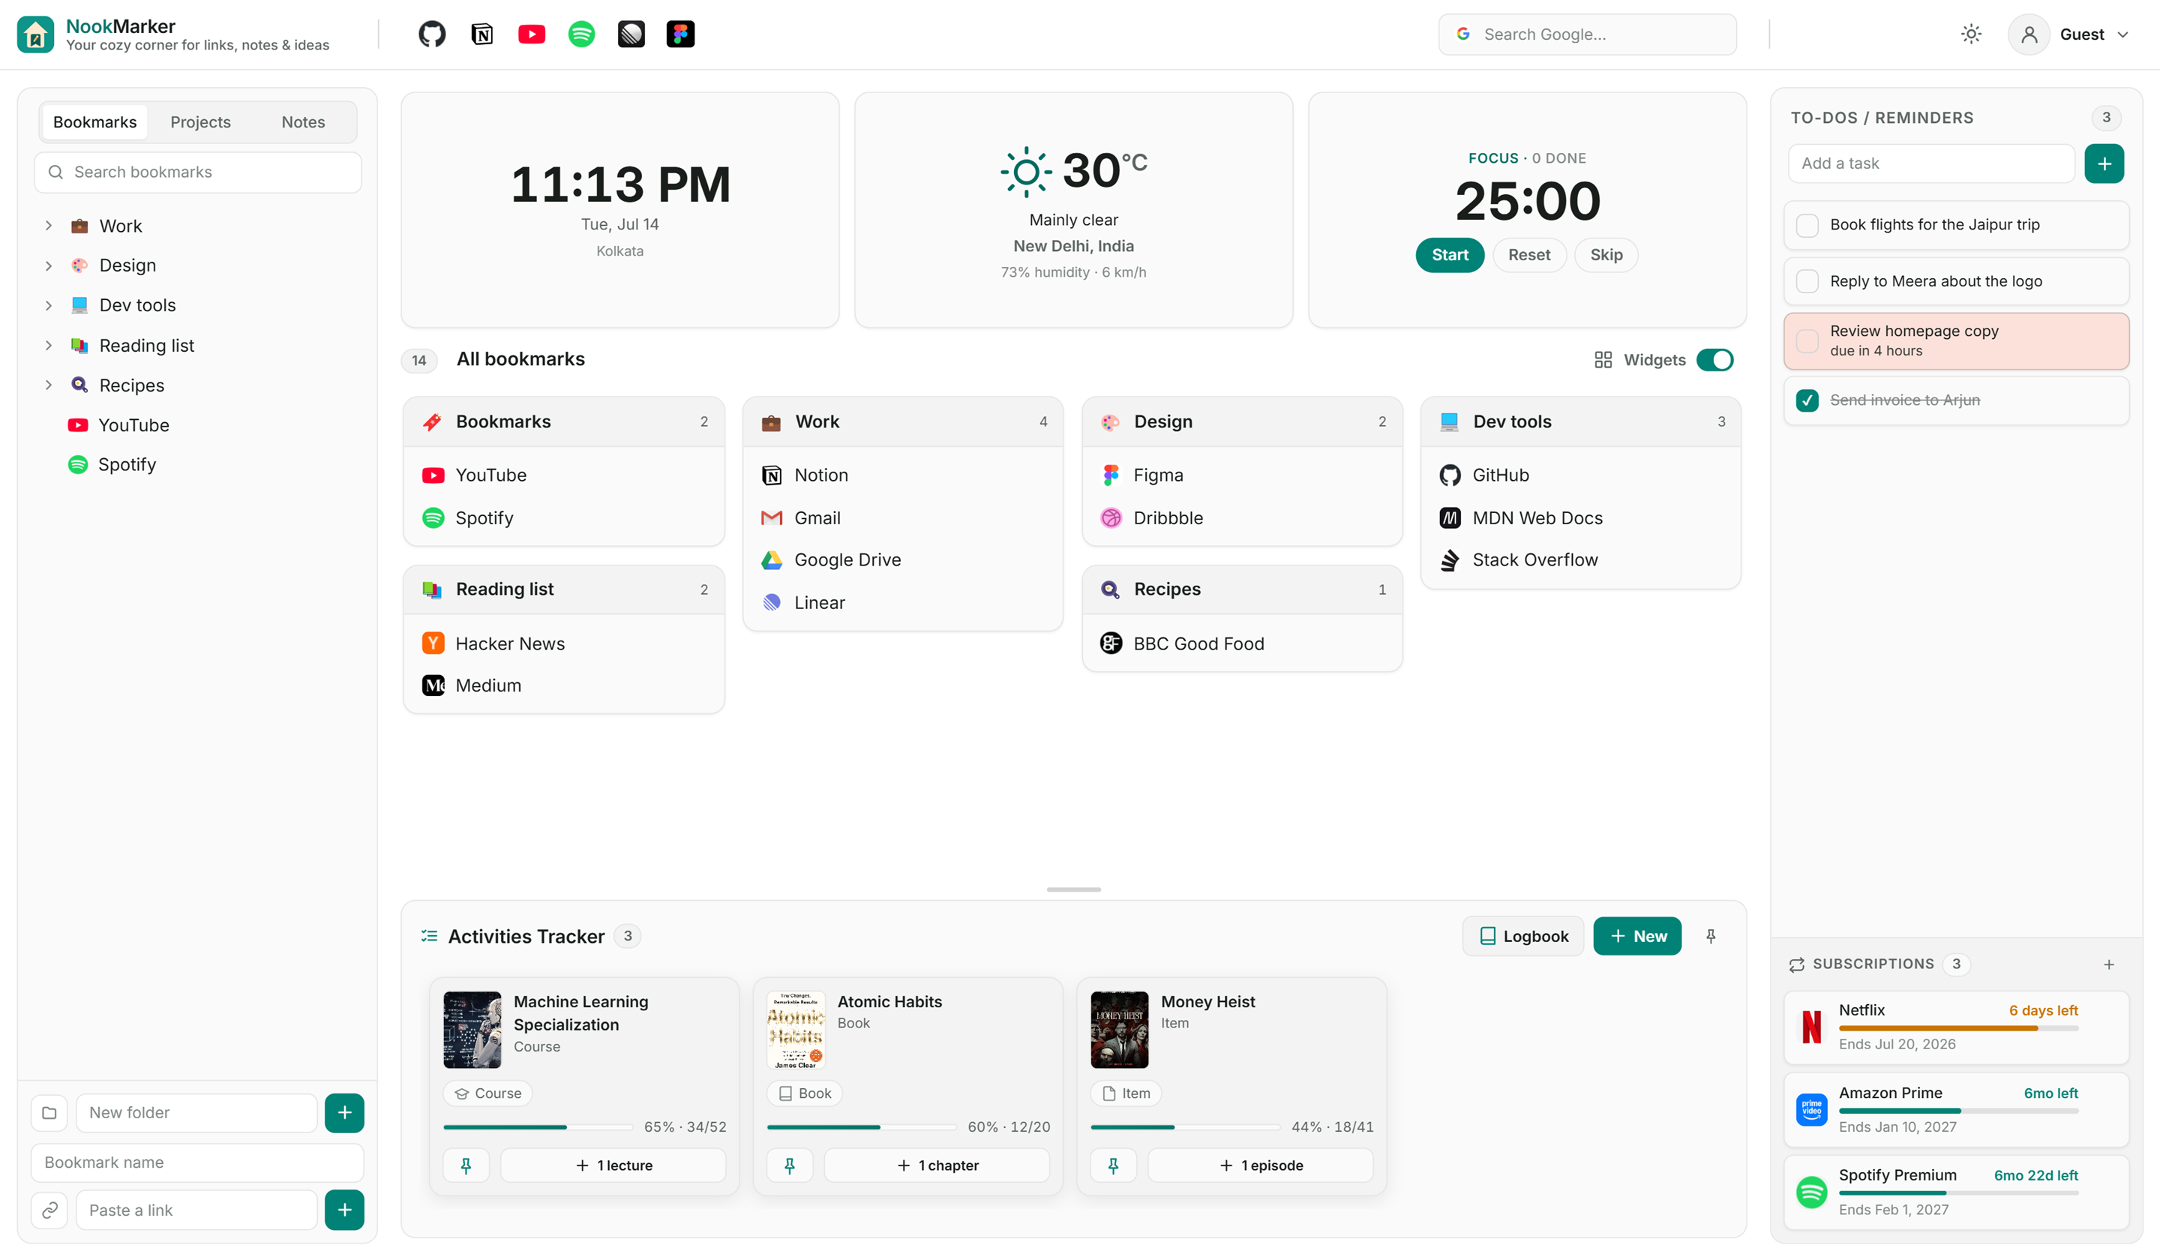Expand the Design folder in sidebar
Image resolution: width=2160 pixels, height=1260 pixels.
[49, 265]
